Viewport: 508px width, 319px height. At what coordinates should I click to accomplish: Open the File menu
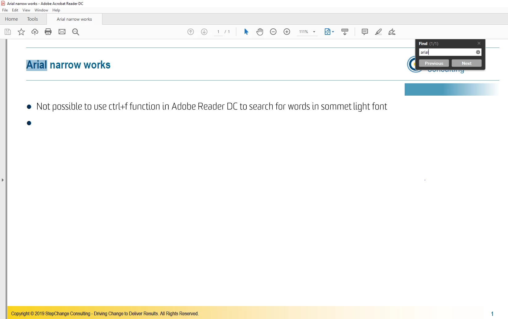point(5,10)
